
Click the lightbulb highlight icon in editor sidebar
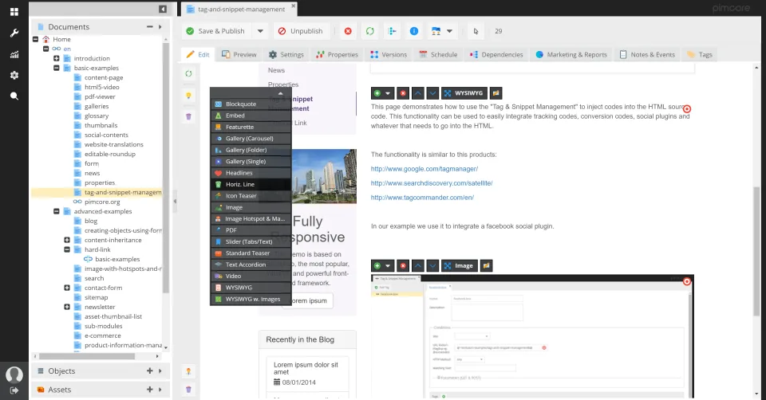188,96
